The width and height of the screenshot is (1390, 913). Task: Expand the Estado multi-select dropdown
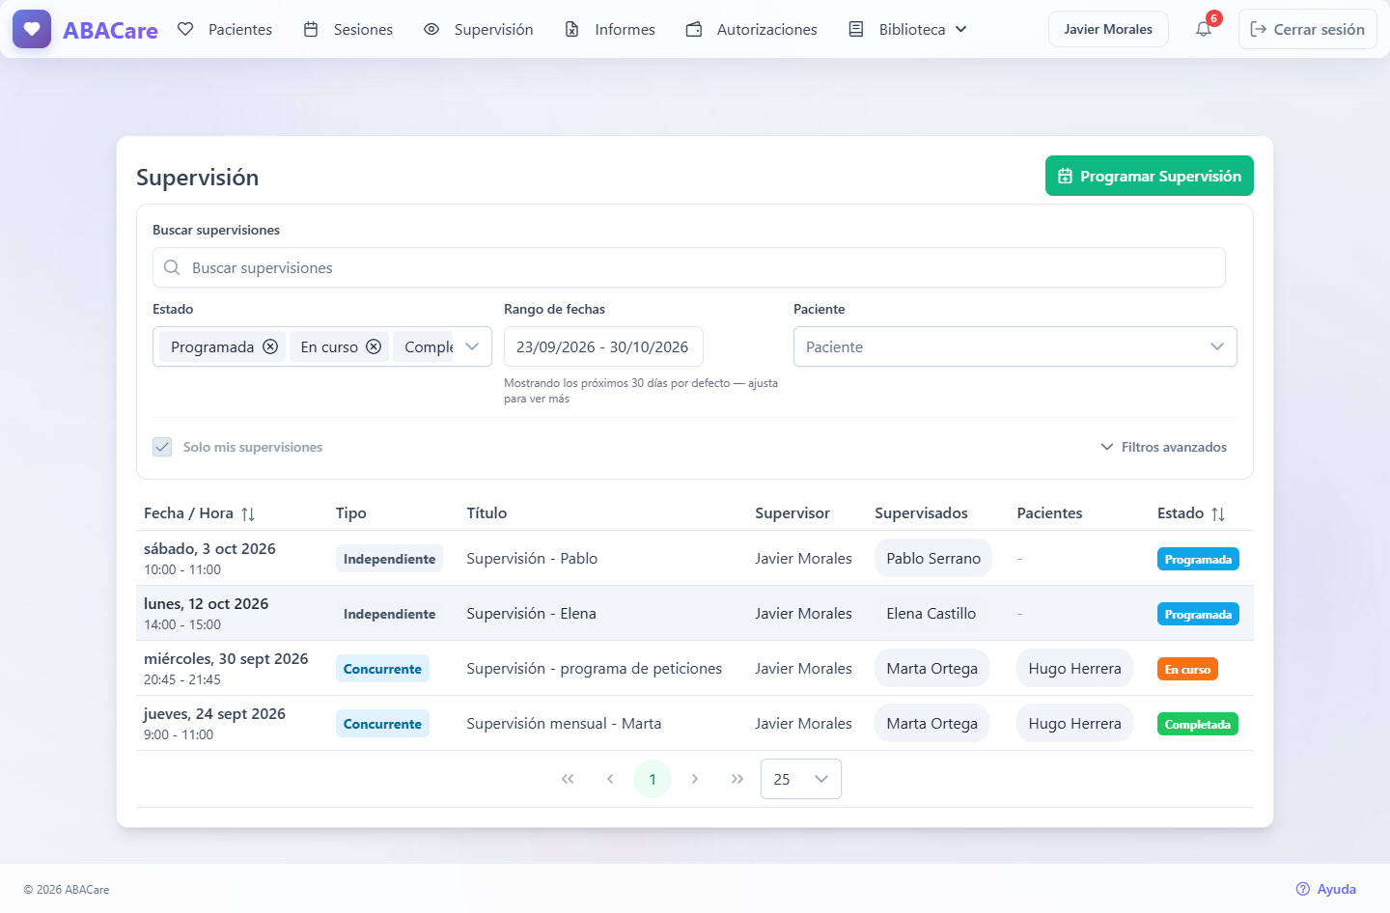click(472, 346)
